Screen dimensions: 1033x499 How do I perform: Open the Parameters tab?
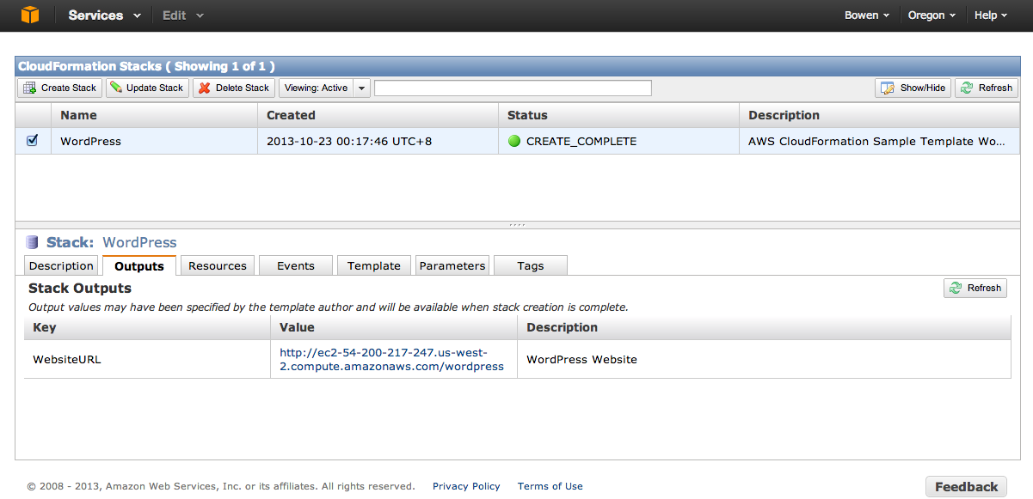[452, 265]
